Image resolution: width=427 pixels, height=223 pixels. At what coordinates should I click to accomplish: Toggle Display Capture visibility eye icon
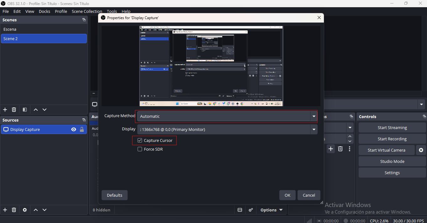coord(74,129)
